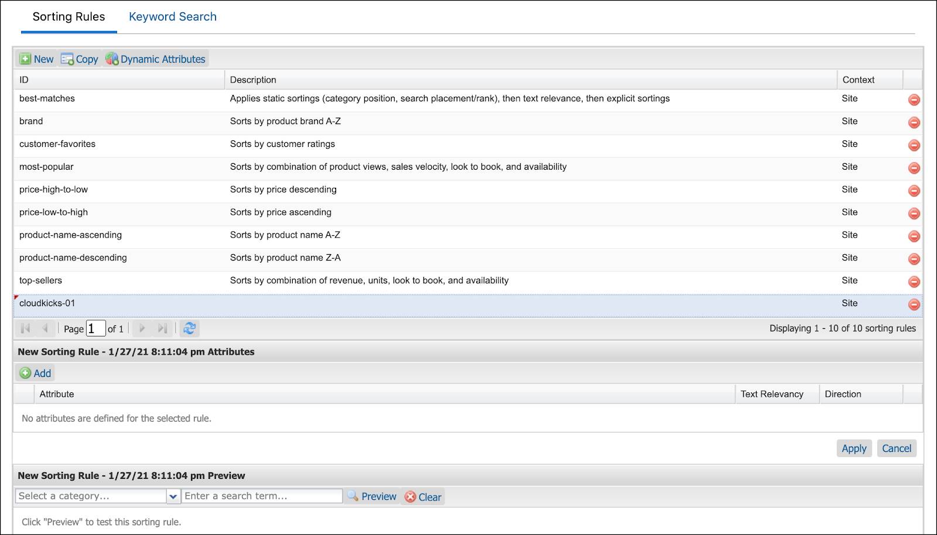Select product-name-ascending rule ID
This screenshot has height=535, width=937.
[70, 235]
